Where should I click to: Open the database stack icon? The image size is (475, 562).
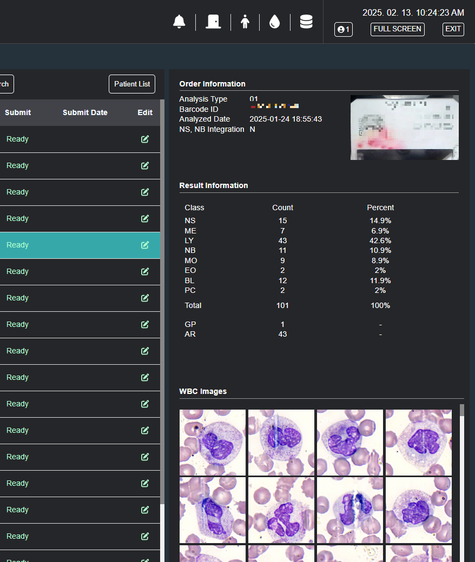click(x=306, y=22)
